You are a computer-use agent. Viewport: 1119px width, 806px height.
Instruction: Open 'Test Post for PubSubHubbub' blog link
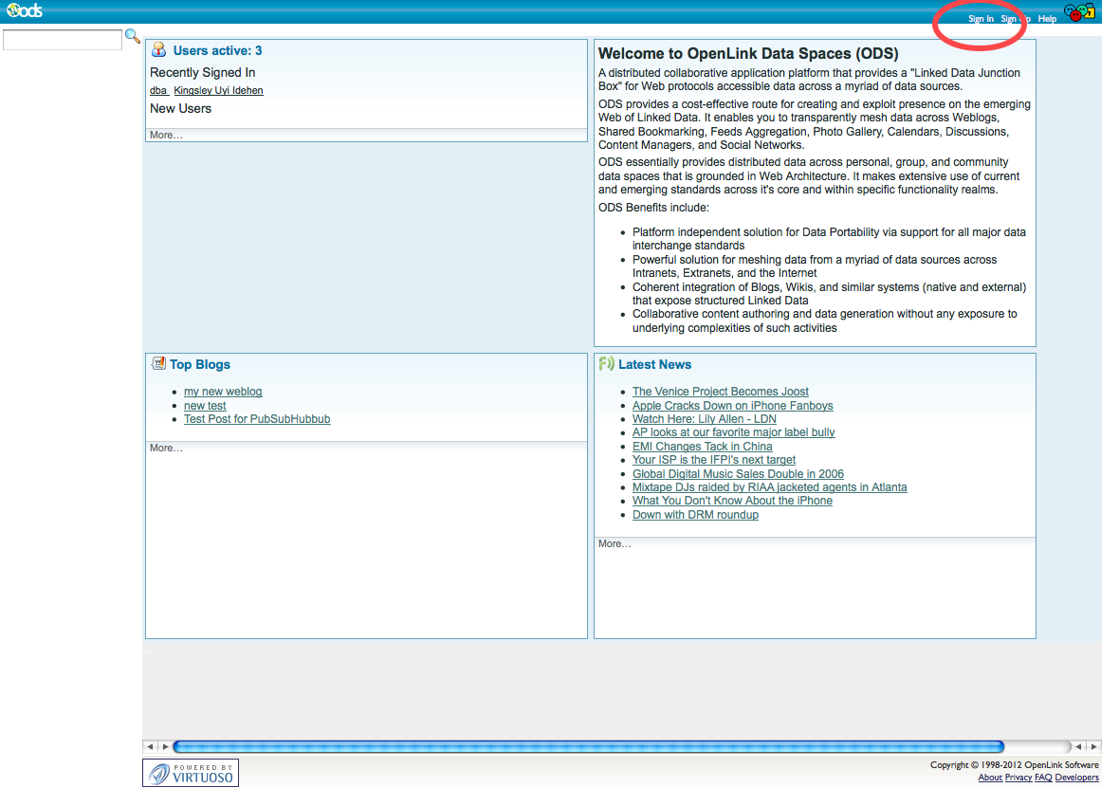coord(257,419)
